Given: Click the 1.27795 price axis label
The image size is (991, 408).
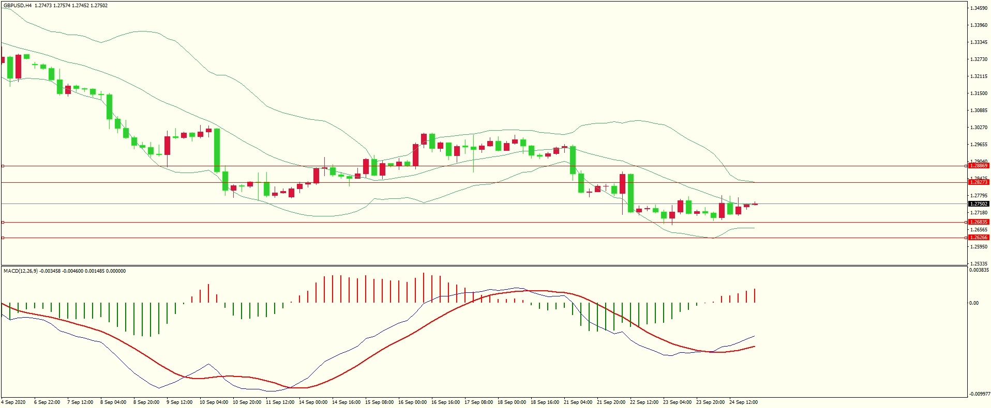Looking at the screenshot, I should (x=979, y=196).
